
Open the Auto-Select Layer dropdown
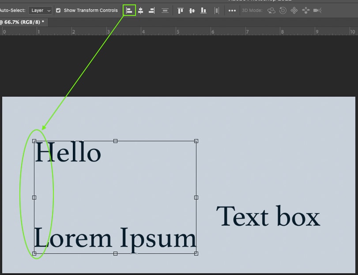[x=40, y=10]
